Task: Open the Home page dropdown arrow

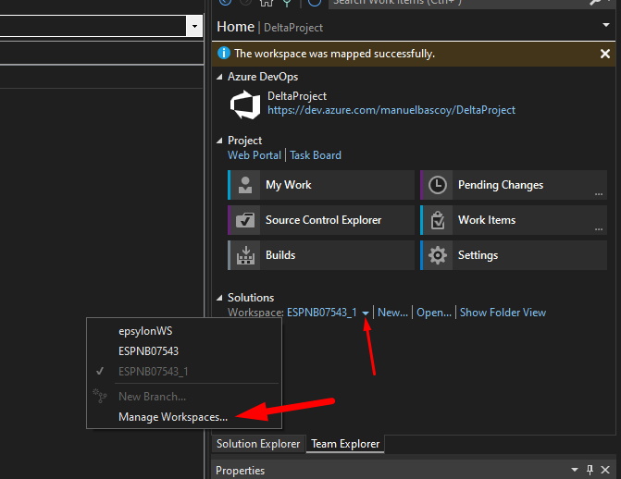Action: (x=605, y=25)
